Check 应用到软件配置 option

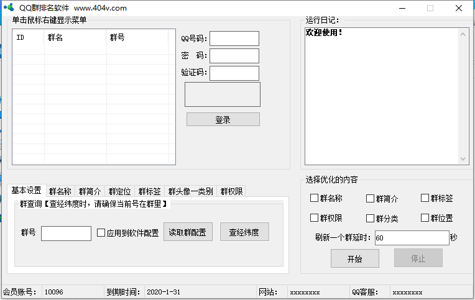(101, 233)
